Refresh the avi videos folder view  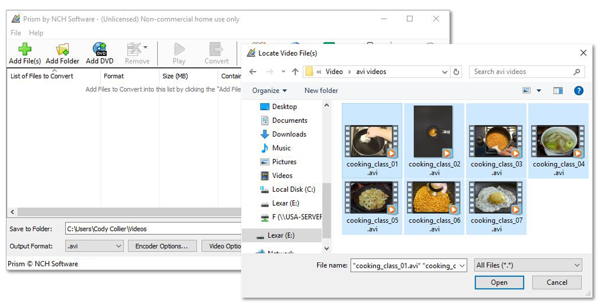pos(456,72)
